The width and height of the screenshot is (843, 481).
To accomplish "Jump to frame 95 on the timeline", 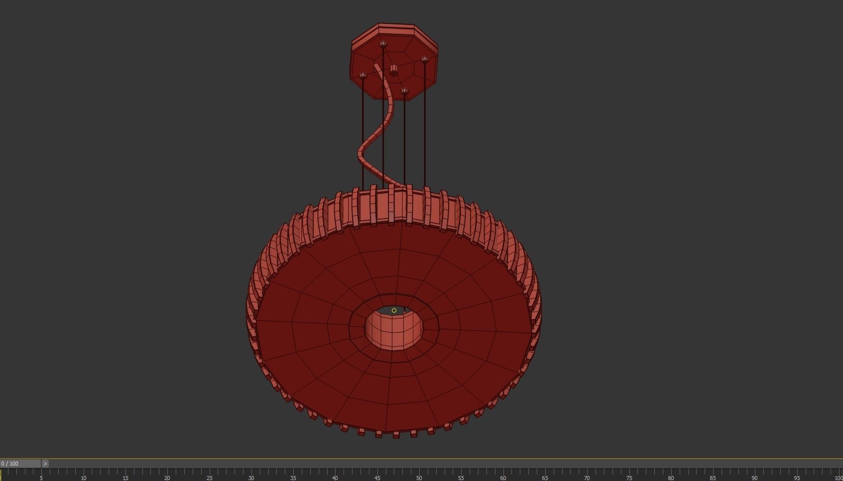I will coord(797,478).
